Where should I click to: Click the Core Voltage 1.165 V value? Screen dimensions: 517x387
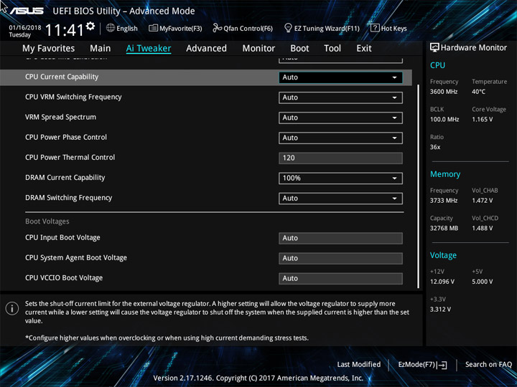(482, 119)
